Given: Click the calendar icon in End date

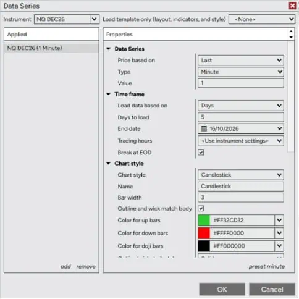Looking at the screenshot, I should point(204,129).
